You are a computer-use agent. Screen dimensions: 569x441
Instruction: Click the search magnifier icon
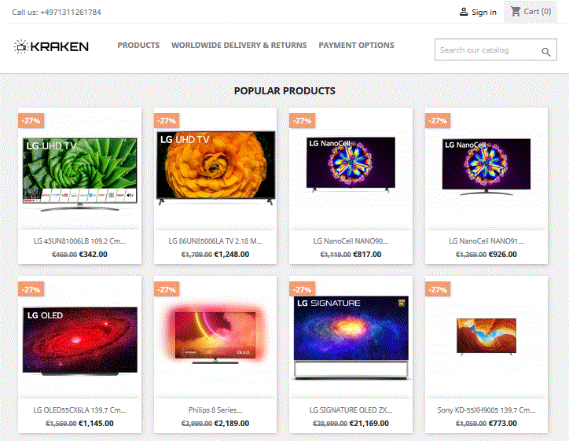(545, 52)
